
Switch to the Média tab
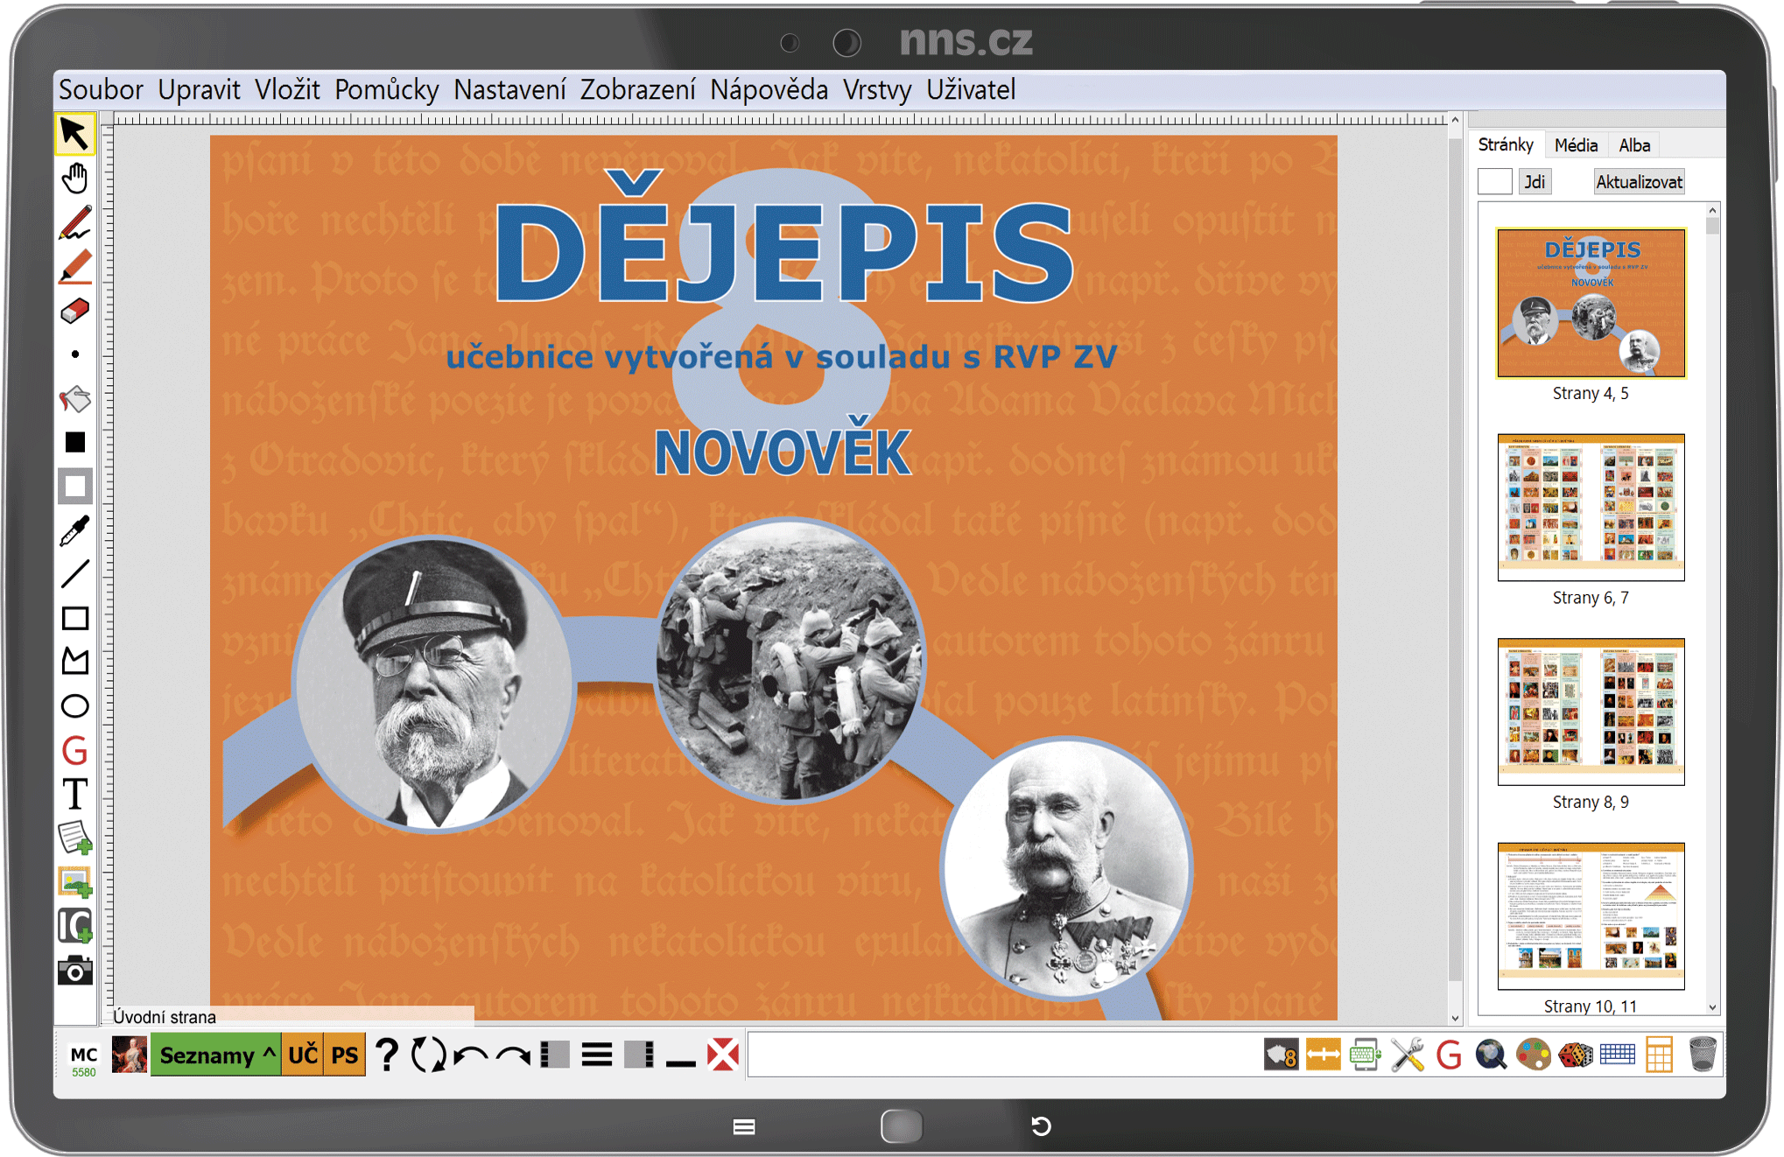point(1576,145)
